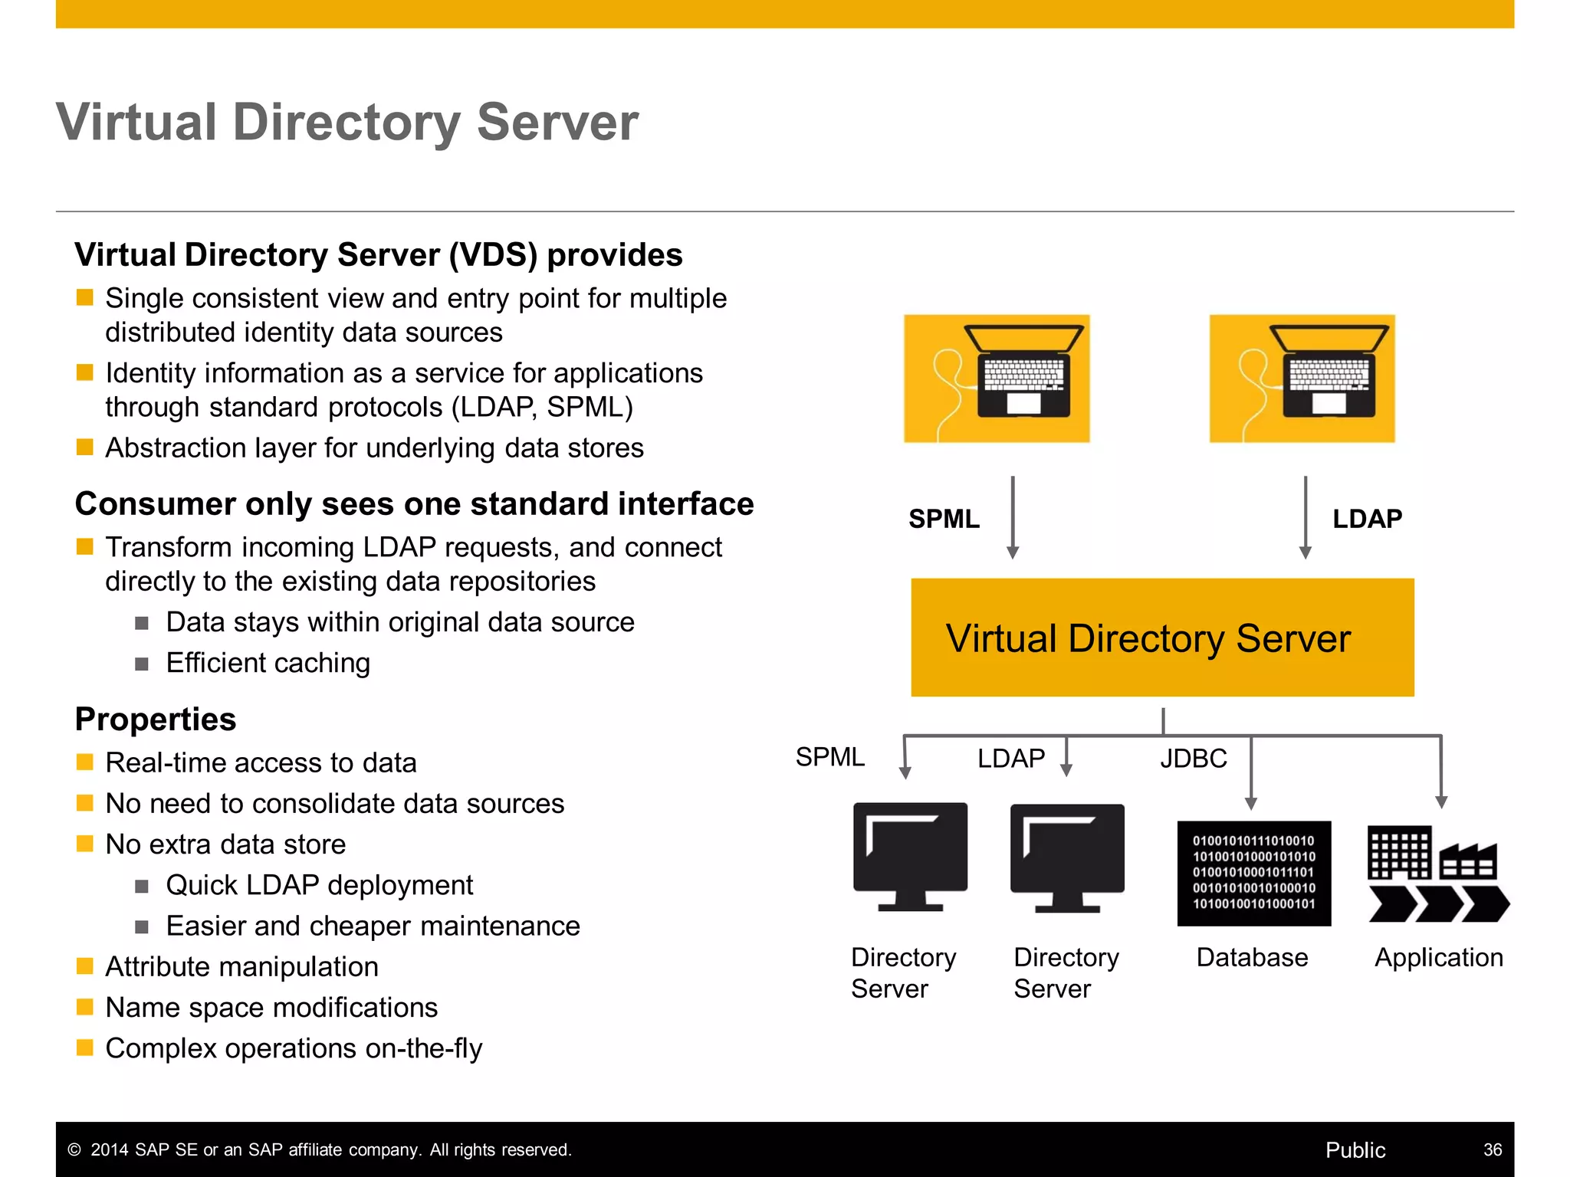Click the slide number 36
The image size is (1570, 1177).
(1492, 1149)
